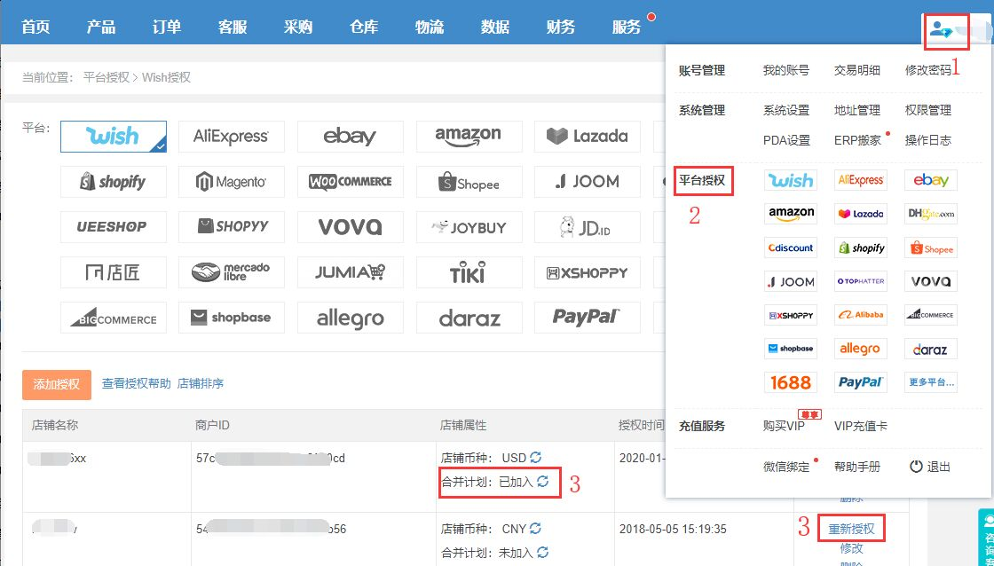994x566 pixels.
Task: Open 操作日志 in the dropdown
Action: [x=928, y=141]
